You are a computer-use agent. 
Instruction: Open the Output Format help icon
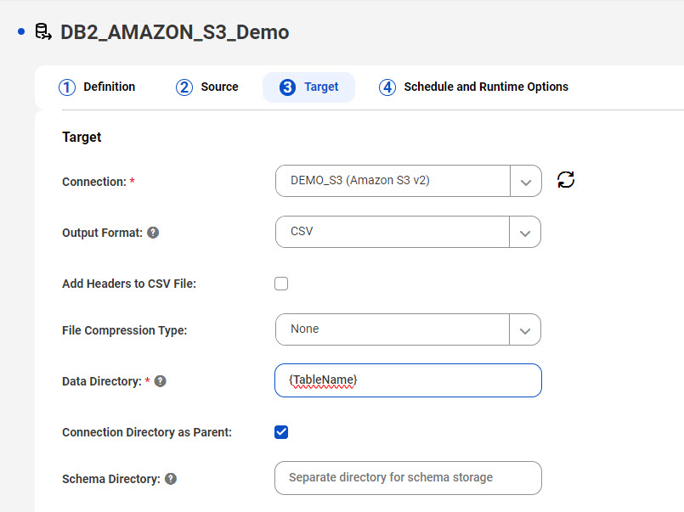tap(153, 233)
